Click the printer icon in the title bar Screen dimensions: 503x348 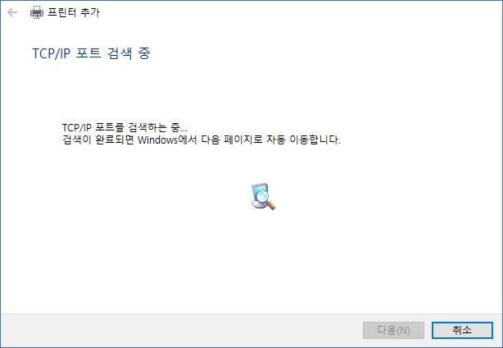point(37,12)
